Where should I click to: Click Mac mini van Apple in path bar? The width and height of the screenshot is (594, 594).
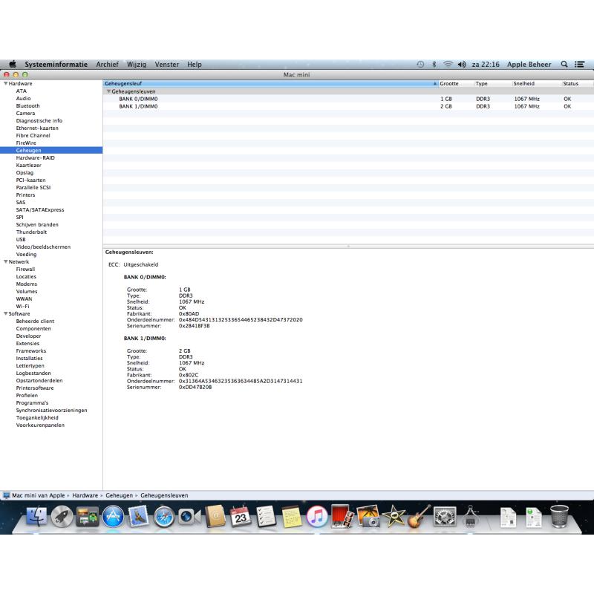[x=34, y=495]
